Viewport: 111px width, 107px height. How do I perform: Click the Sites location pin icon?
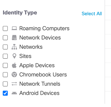tap(14, 56)
